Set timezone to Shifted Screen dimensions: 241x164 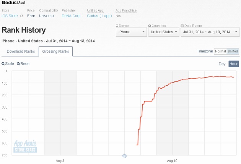pyautogui.click(x=233, y=51)
